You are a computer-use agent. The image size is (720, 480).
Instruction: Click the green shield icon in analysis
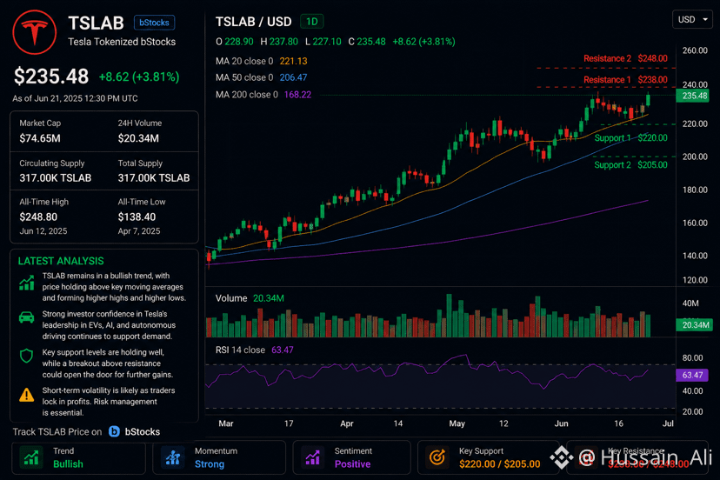[x=27, y=356]
